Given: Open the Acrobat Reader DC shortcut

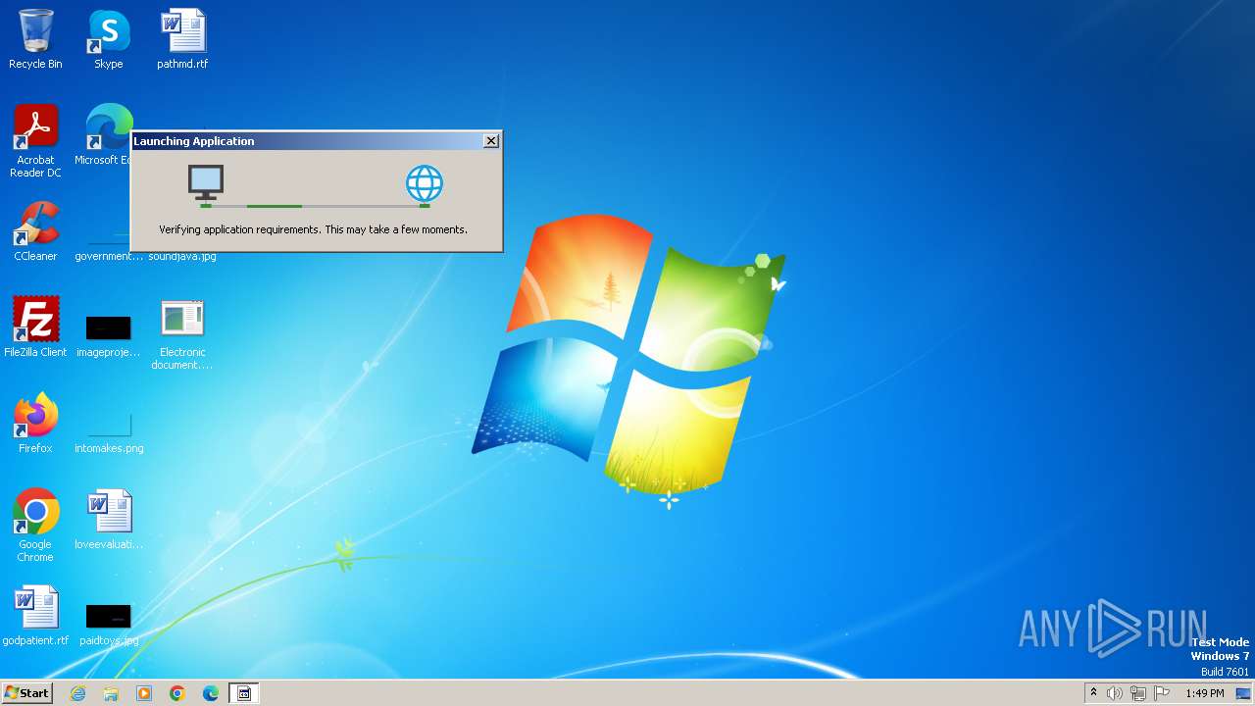Looking at the screenshot, I should tap(35, 141).
